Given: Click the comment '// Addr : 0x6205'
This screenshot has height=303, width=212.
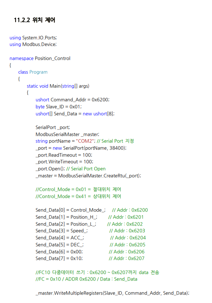Looking at the screenshot, I should (x=127, y=245).
